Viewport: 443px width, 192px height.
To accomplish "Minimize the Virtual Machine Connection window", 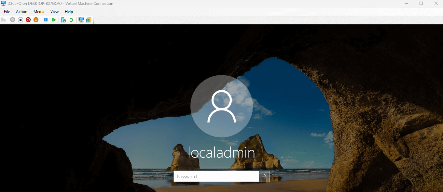I will pos(407,4).
